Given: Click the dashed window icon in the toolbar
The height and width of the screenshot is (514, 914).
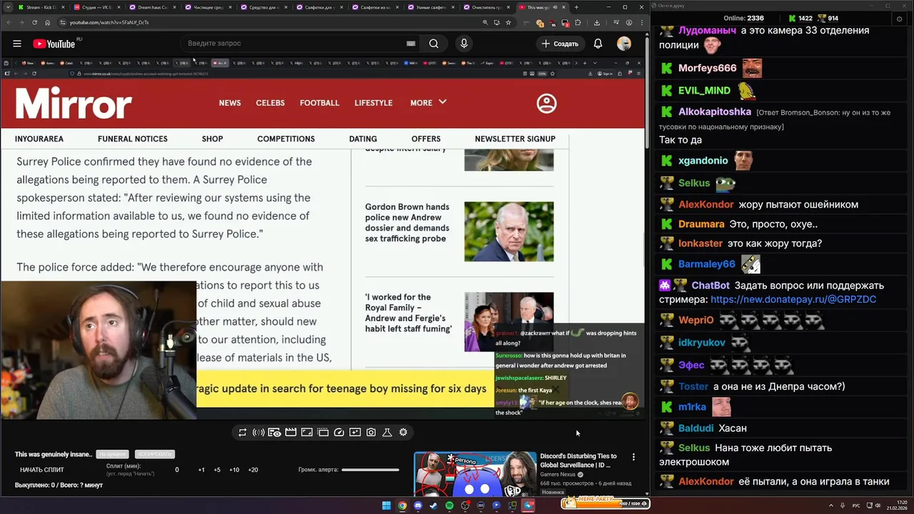Looking at the screenshot, I should click(x=323, y=433).
